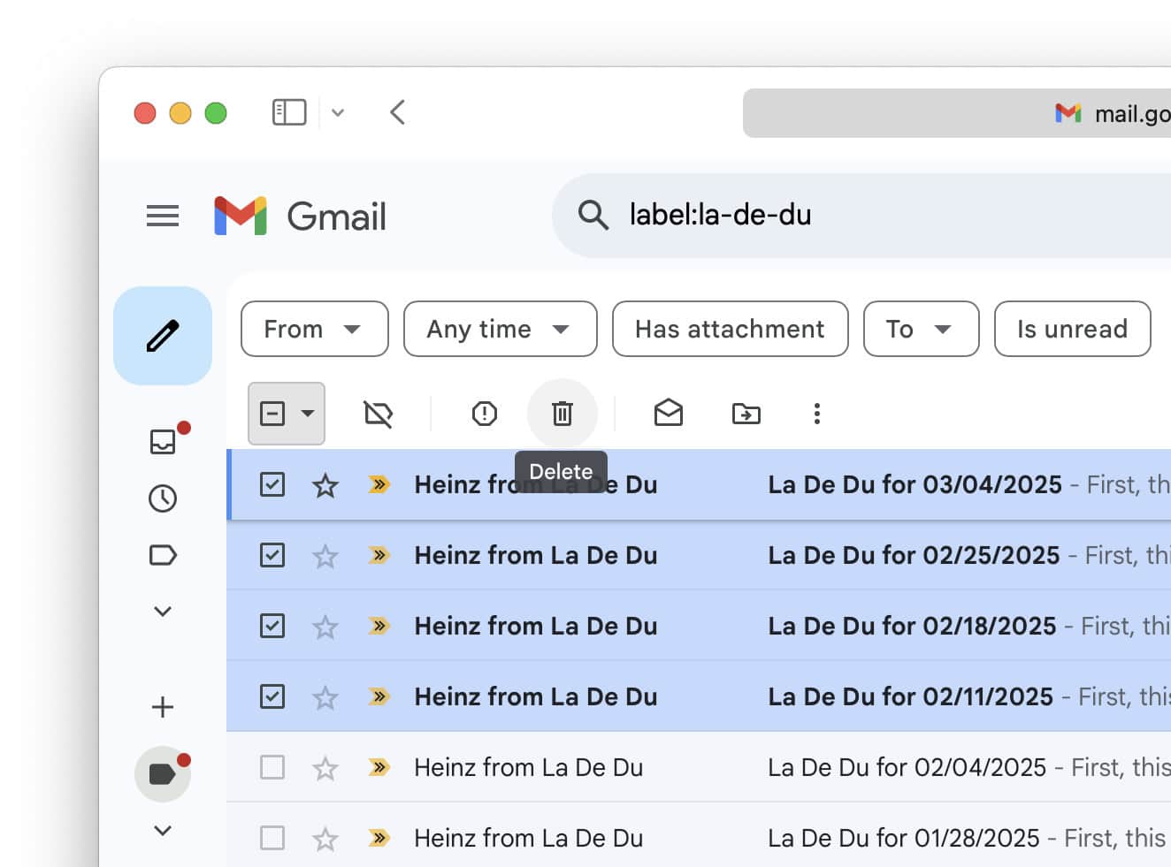Click the Move to folder icon
Viewport: 1171px width, 867px height.
(746, 414)
